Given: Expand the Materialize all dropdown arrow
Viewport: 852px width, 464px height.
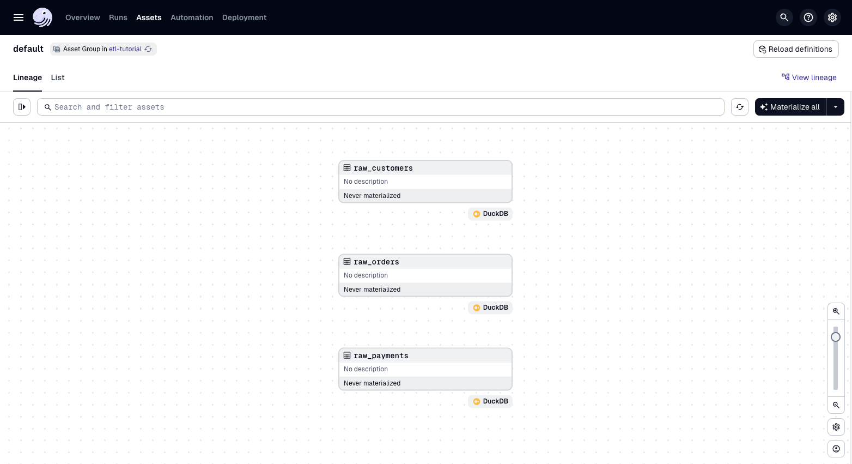Looking at the screenshot, I should coord(835,107).
